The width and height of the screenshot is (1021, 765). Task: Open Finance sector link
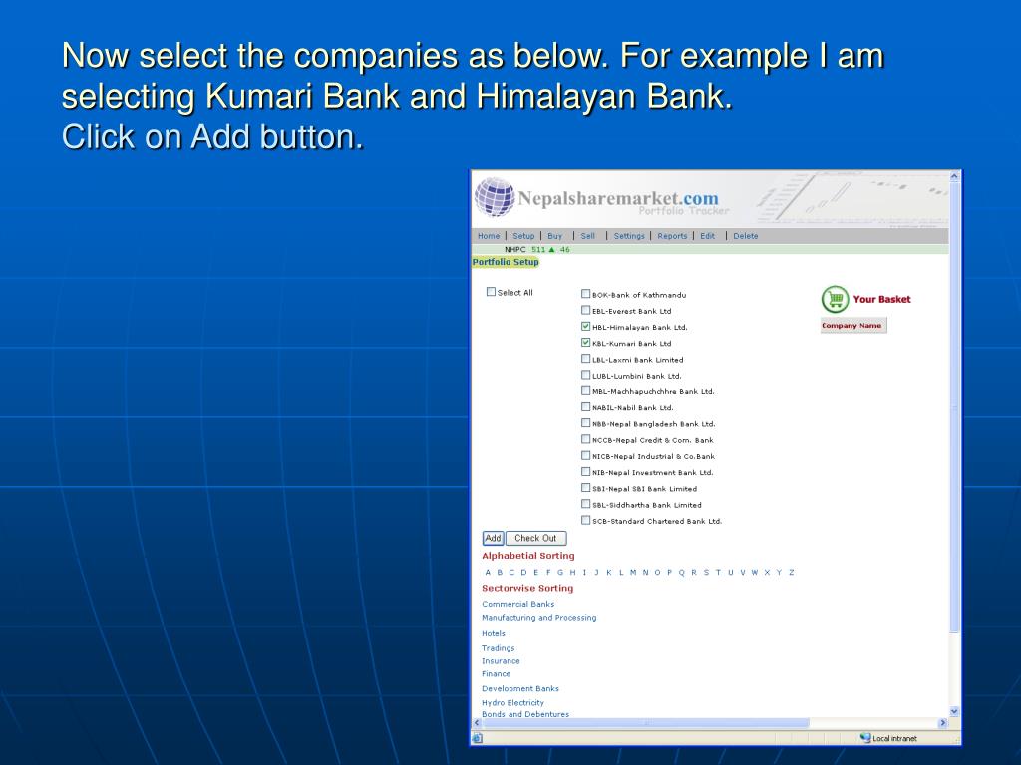[x=496, y=674]
